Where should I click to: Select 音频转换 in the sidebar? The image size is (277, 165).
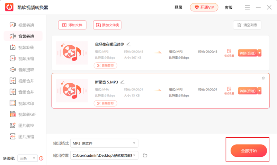(23, 36)
